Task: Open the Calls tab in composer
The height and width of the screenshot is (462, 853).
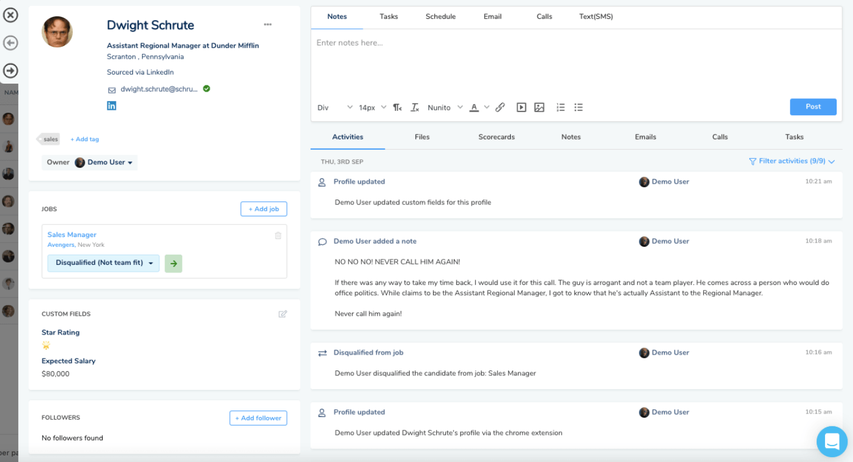Action: point(544,16)
